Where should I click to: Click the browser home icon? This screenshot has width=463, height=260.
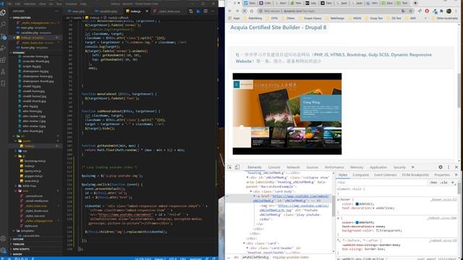[x=252, y=11]
